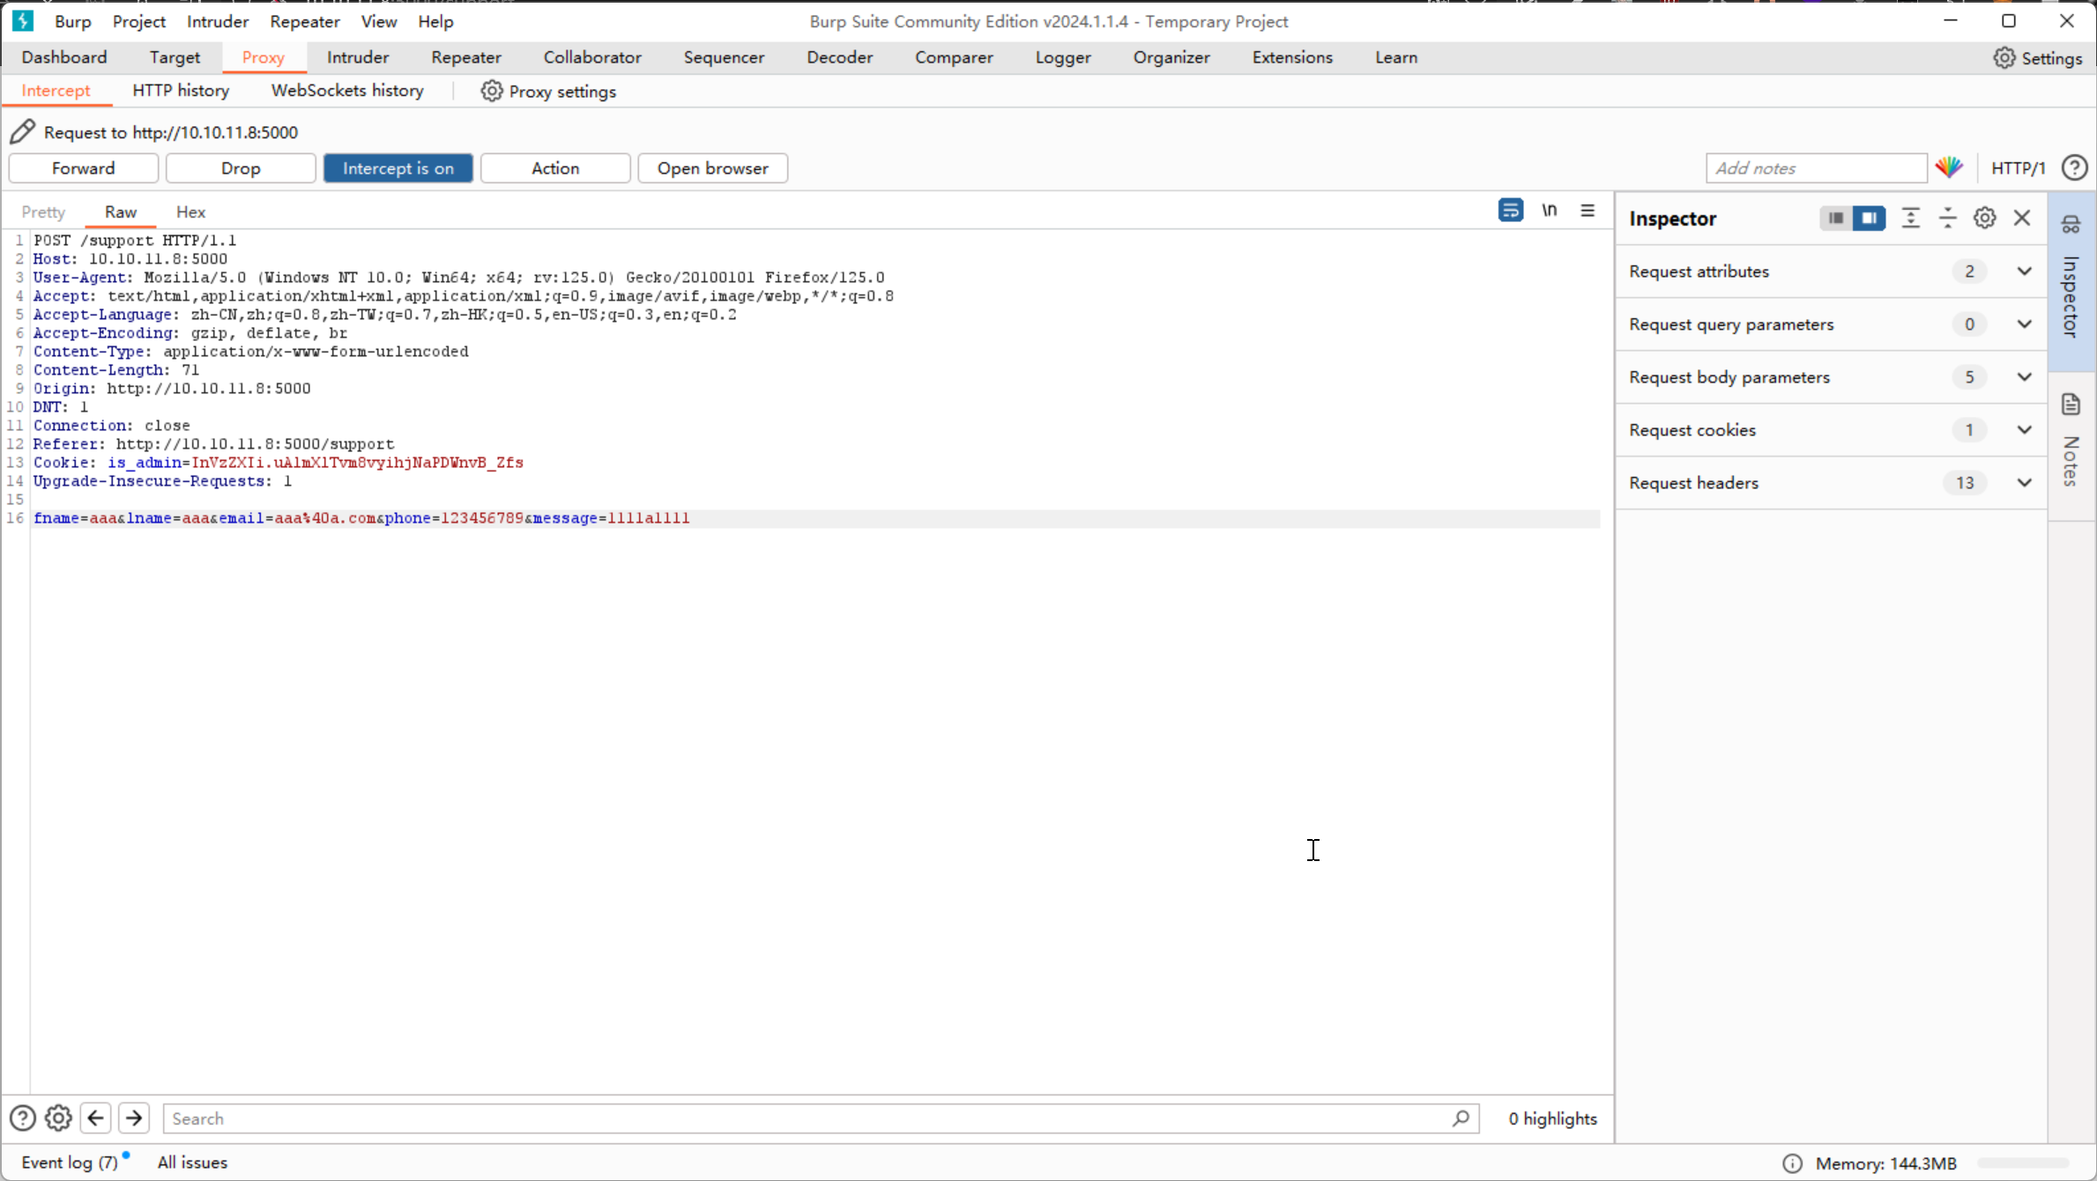This screenshot has width=2097, height=1181.
Task: Switch to the Intruder tab
Action: (x=357, y=57)
